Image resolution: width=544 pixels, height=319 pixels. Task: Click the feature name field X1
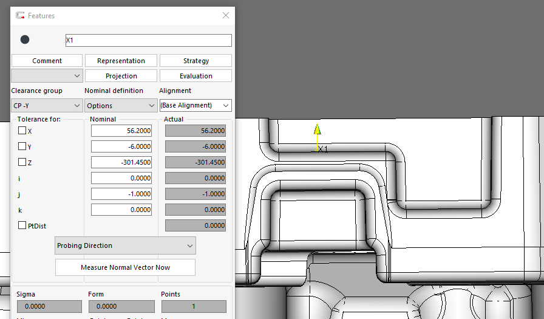[x=148, y=41]
